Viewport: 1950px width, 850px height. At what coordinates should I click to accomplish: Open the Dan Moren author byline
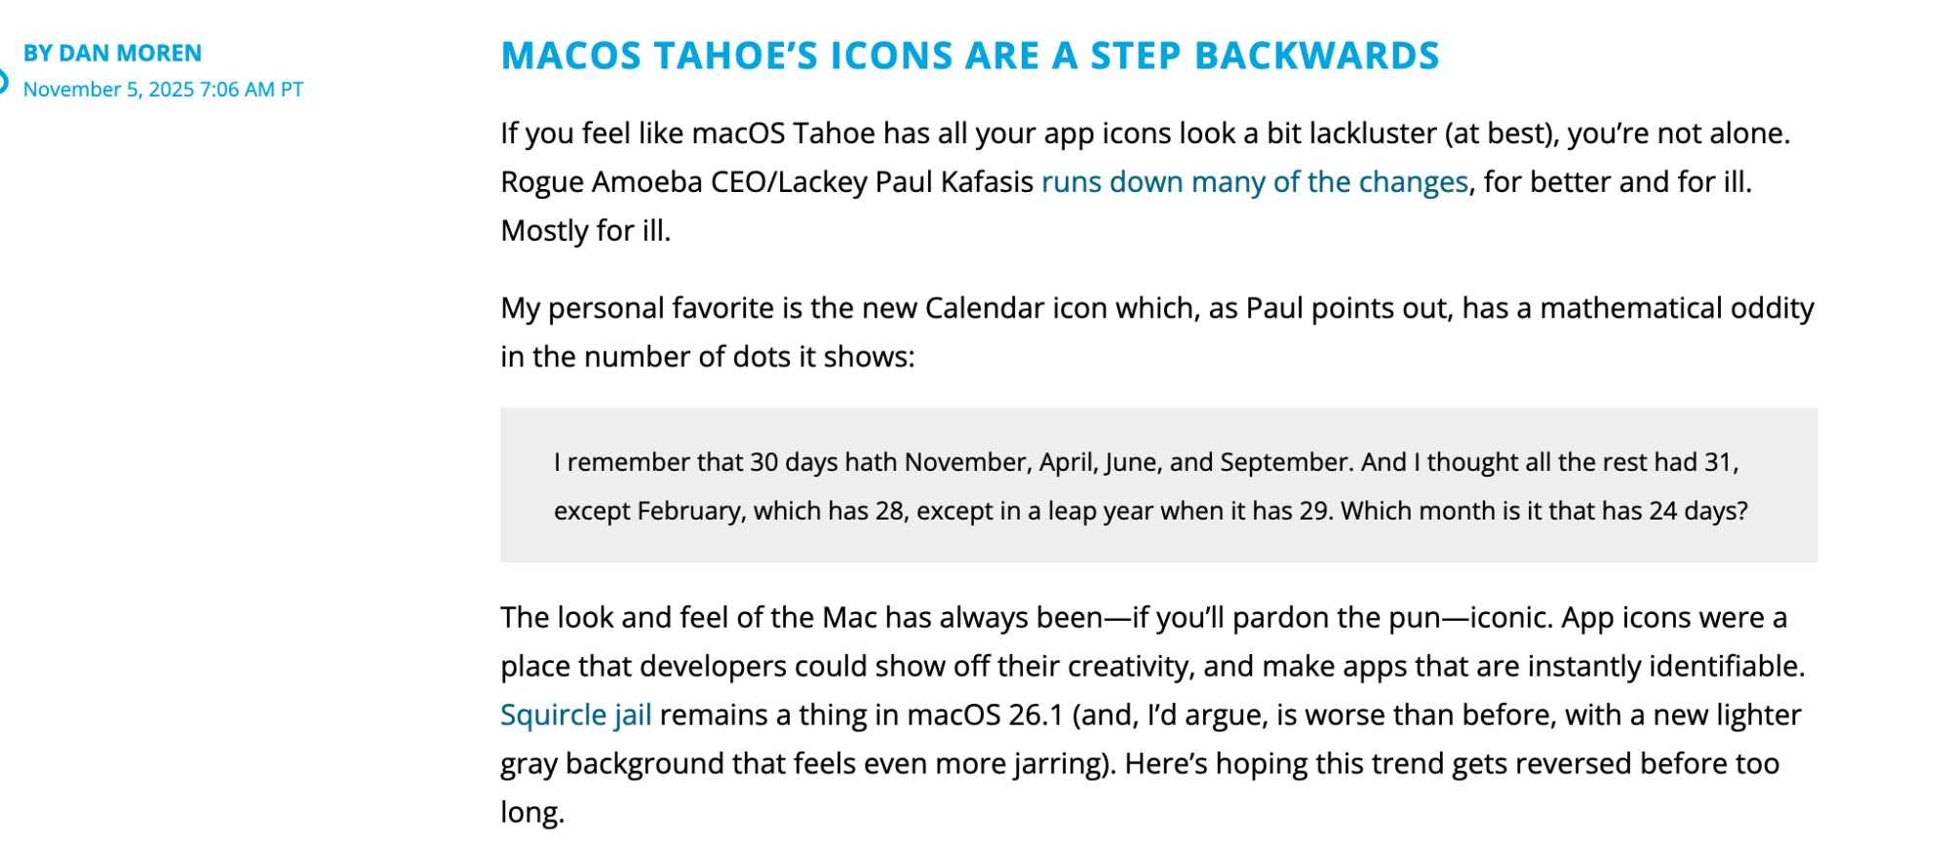(x=112, y=53)
